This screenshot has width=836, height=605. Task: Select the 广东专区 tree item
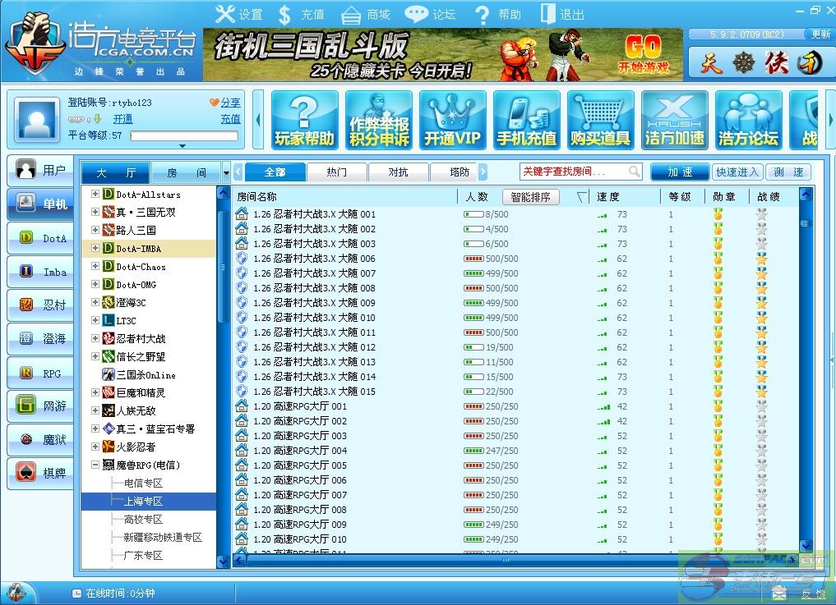click(x=143, y=556)
